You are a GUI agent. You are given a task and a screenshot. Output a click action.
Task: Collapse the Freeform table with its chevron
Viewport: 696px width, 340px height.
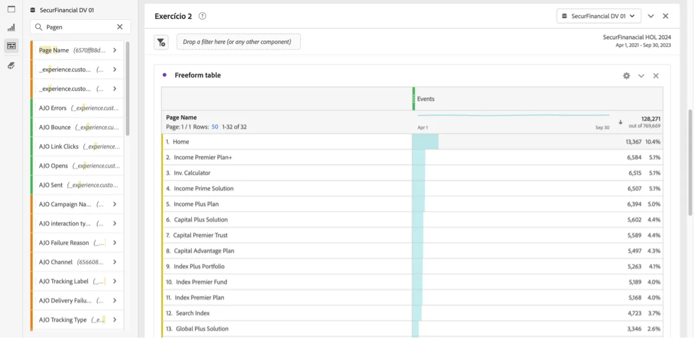pyautogui.click(x=641, y=76)
